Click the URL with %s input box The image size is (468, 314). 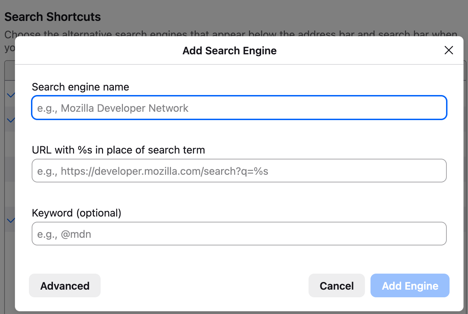click(239, 171)
